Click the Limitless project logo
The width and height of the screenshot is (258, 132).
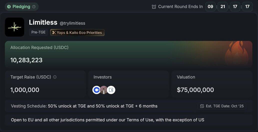pos(14,27)
